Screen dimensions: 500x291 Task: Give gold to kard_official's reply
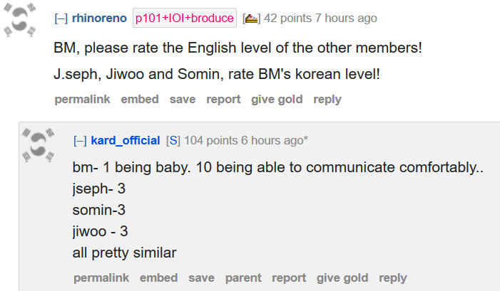342,278
